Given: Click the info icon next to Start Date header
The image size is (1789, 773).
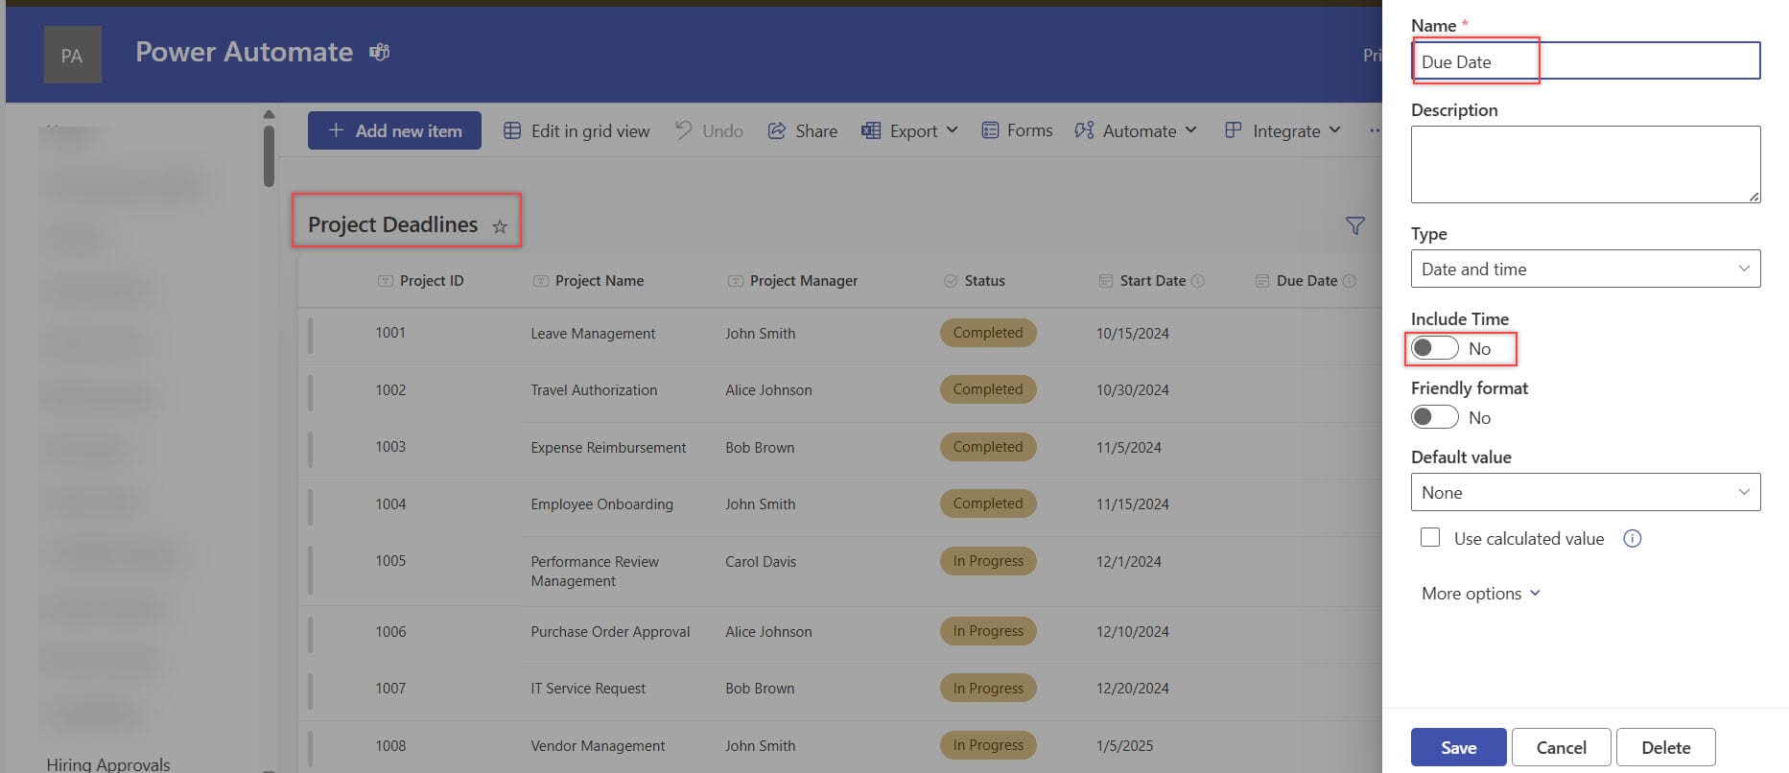Looking at the screenshot, I should [1198, 281].
